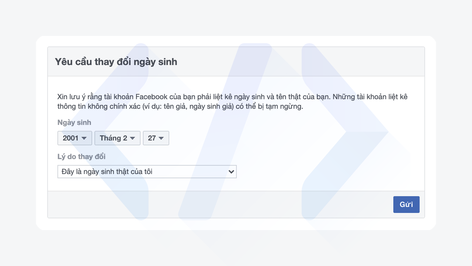This screenshot has height=266, width=472.
Task: Click the blue Gửi submit button
Action: (x=406, y=204)
